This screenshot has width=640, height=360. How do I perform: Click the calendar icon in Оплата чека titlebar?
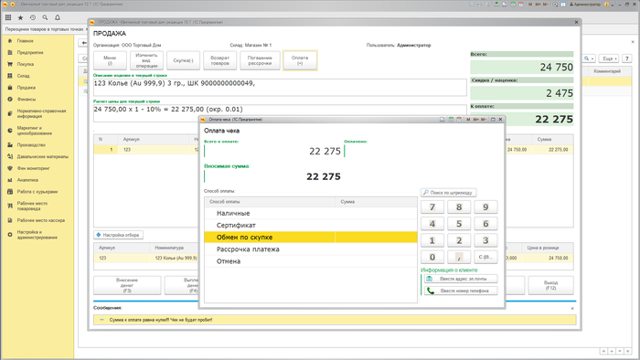pyautogui.click(x=459, y=120)
